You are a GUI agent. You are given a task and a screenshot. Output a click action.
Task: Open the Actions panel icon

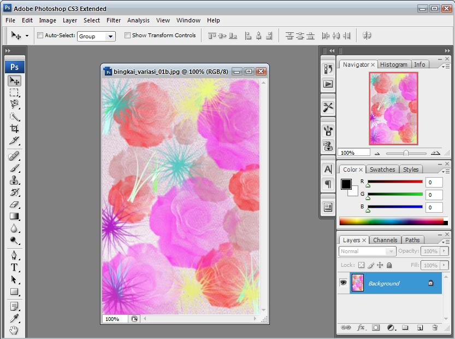328,84
